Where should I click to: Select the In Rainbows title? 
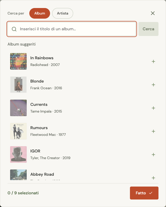pyautogui.click(x=42, y=58)
